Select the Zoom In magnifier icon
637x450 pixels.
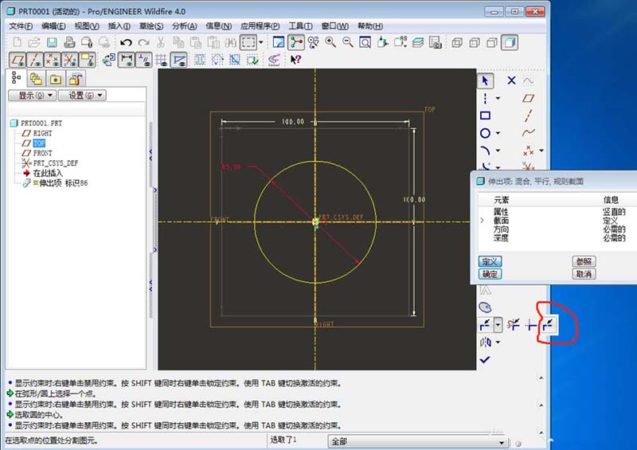[x=330, y=42]
